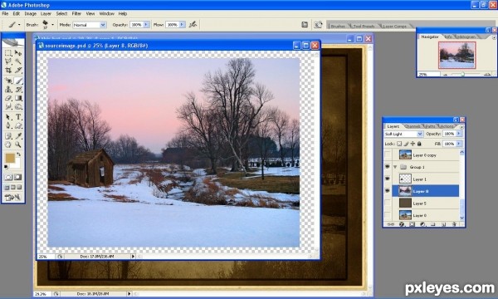Select the Path Selection tool

[x=8, y=117]
